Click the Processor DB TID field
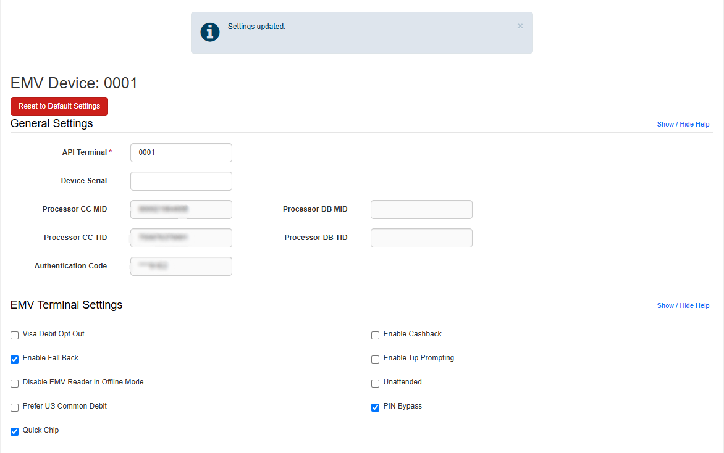 click(421, 238)
